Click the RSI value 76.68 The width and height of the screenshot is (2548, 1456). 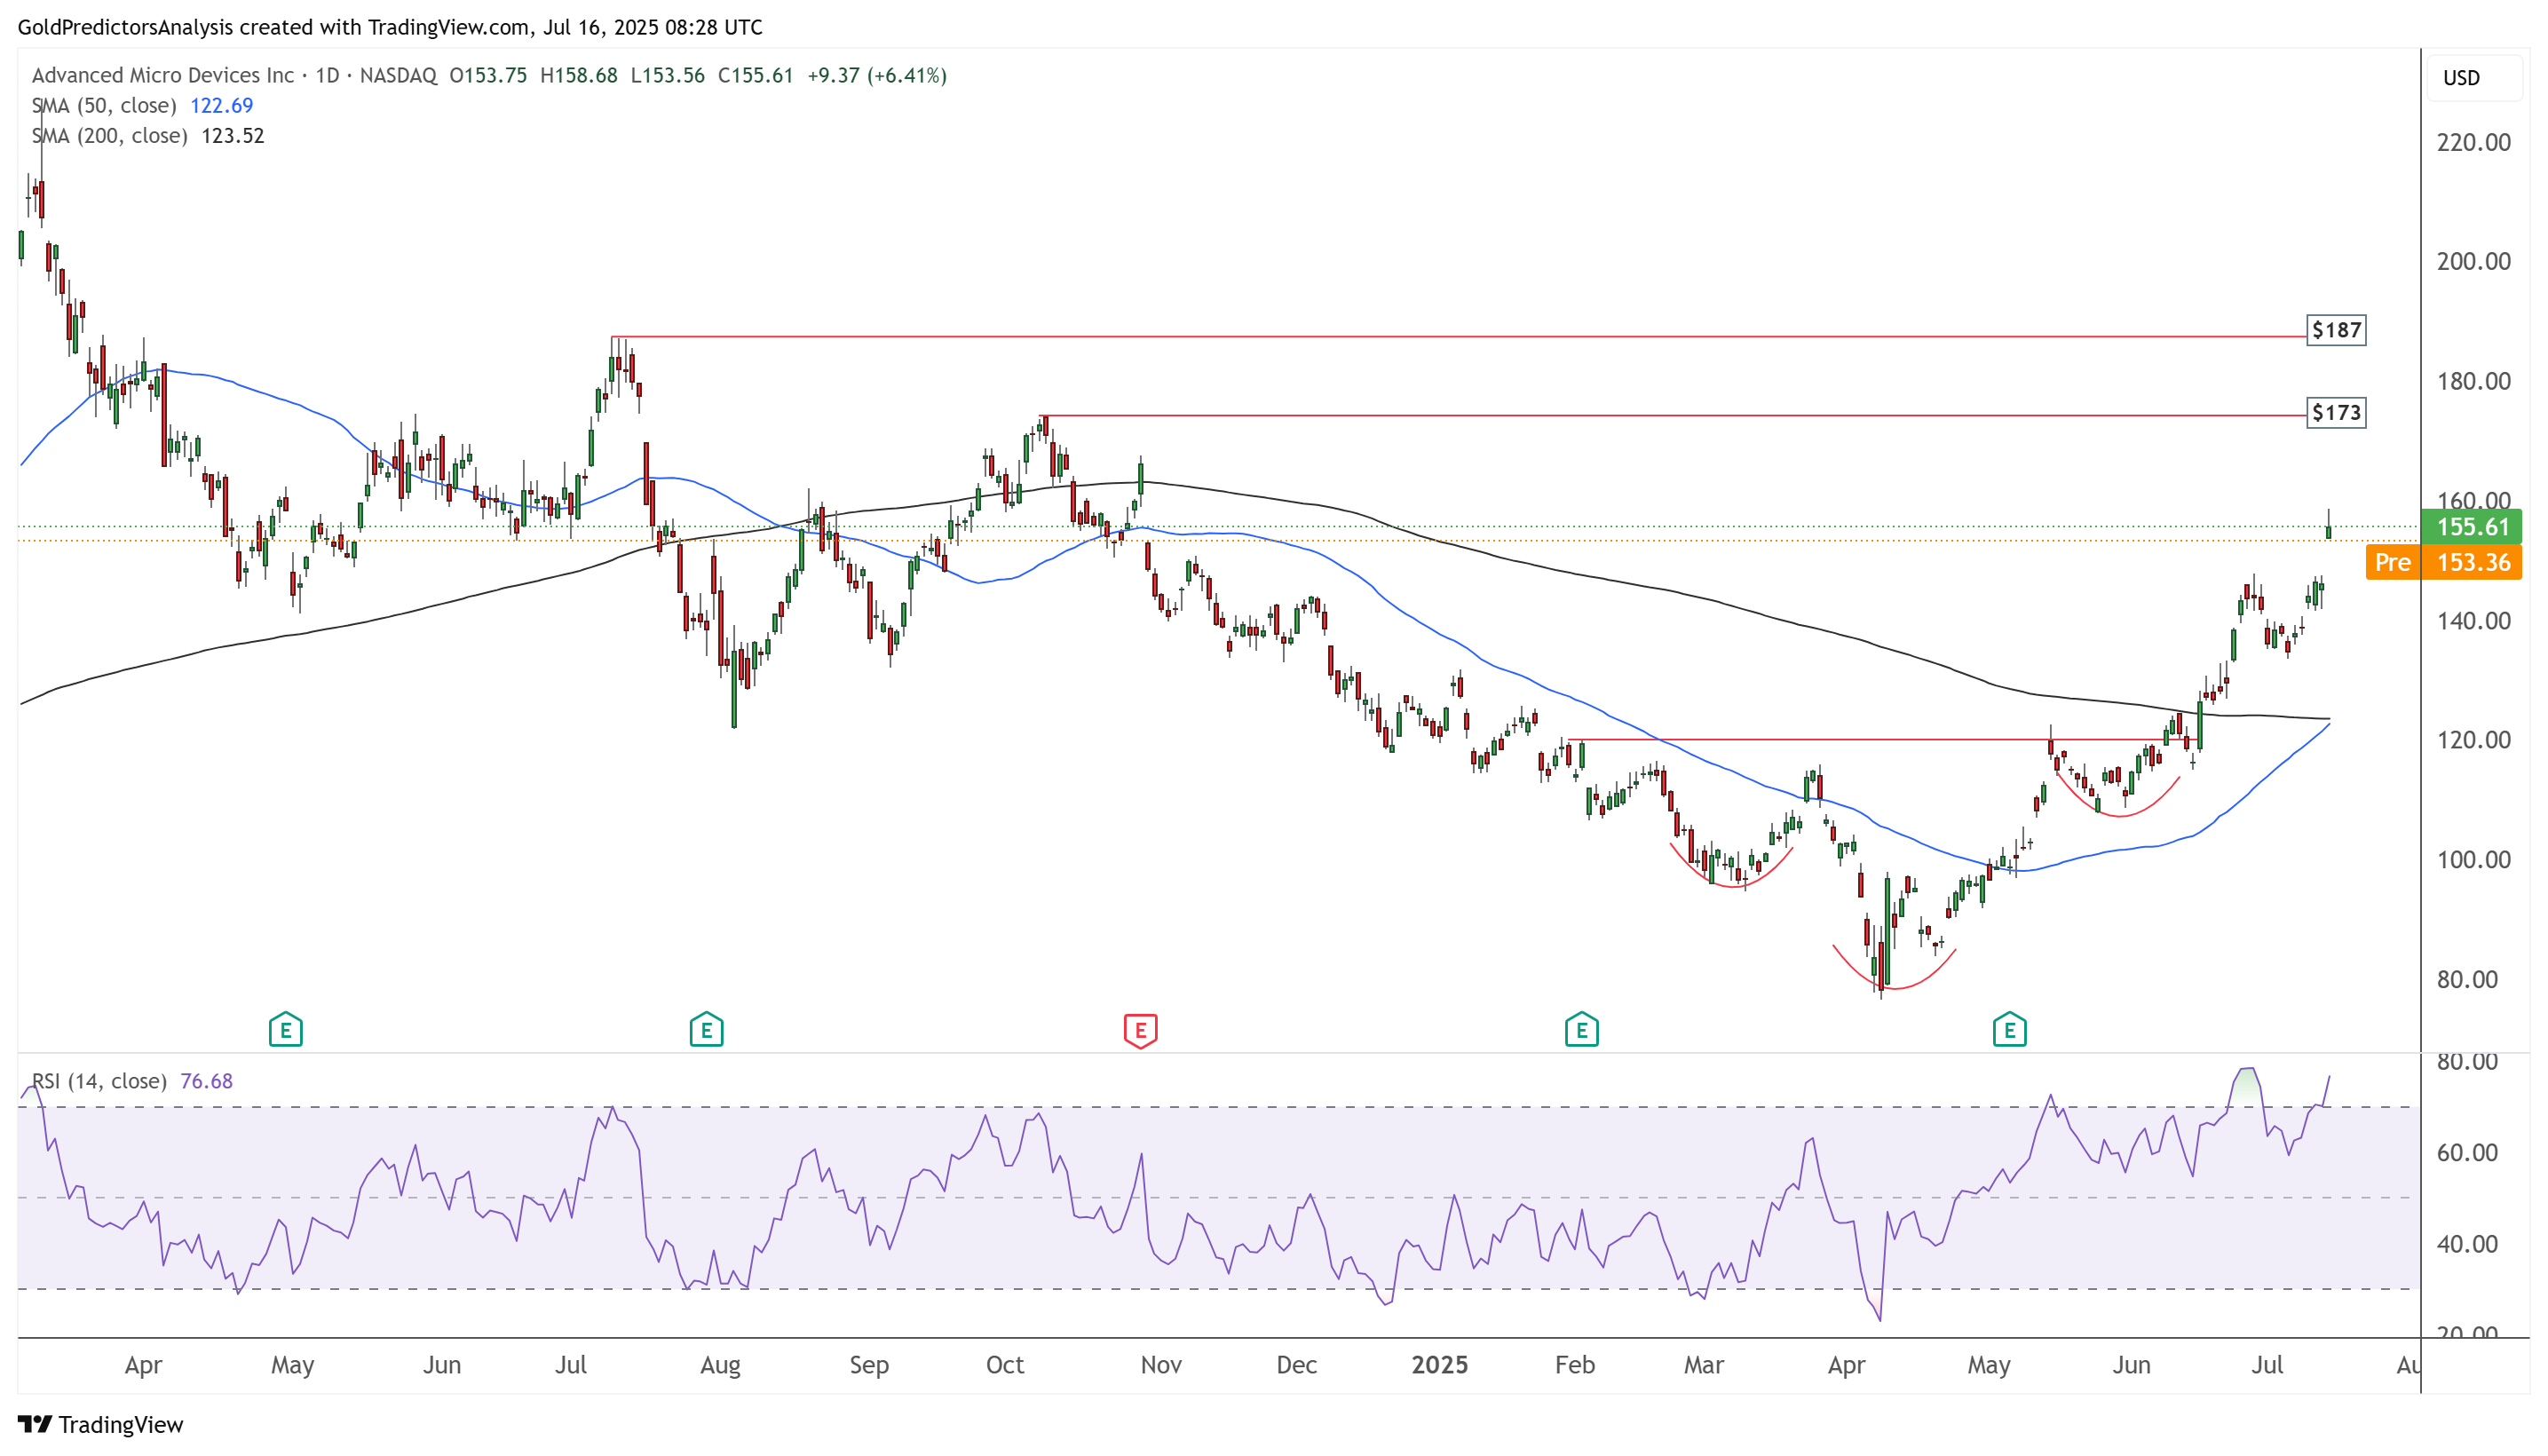[206, 1081]
